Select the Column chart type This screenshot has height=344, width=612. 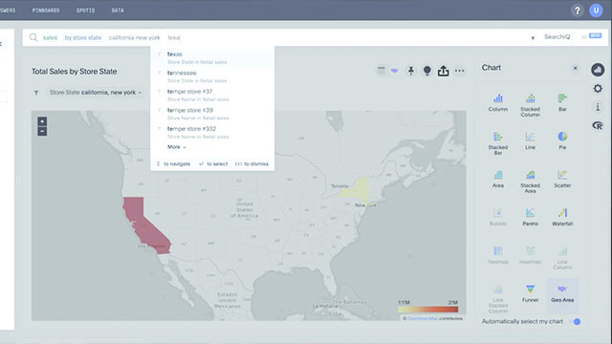click(x=497, y=102)
